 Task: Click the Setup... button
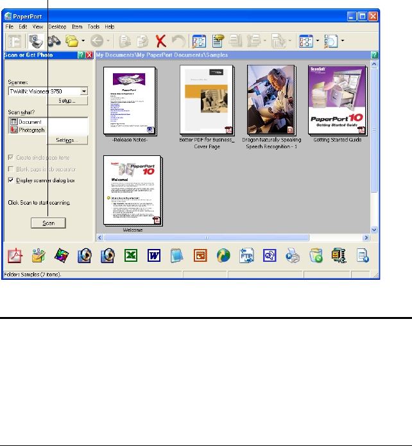(x=67, y=100)
